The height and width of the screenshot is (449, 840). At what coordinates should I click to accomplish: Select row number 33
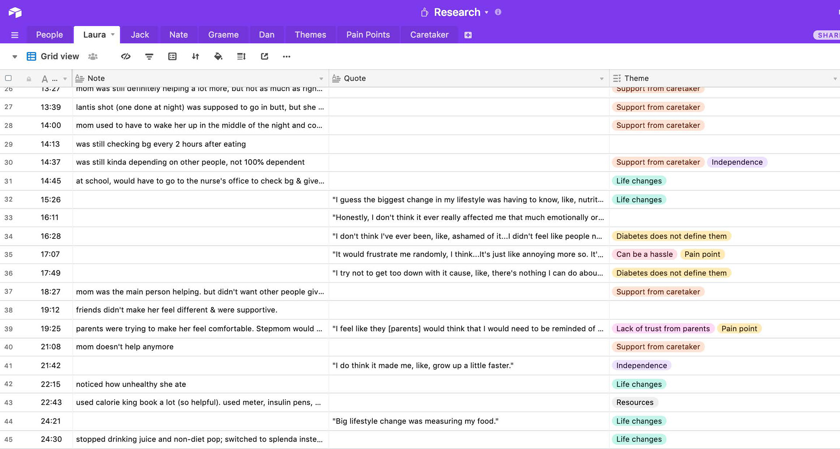click(x=9, y=218)
